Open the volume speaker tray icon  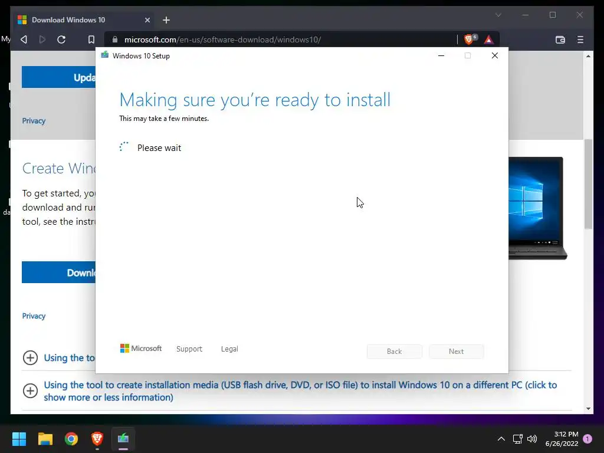click(532, 439)
